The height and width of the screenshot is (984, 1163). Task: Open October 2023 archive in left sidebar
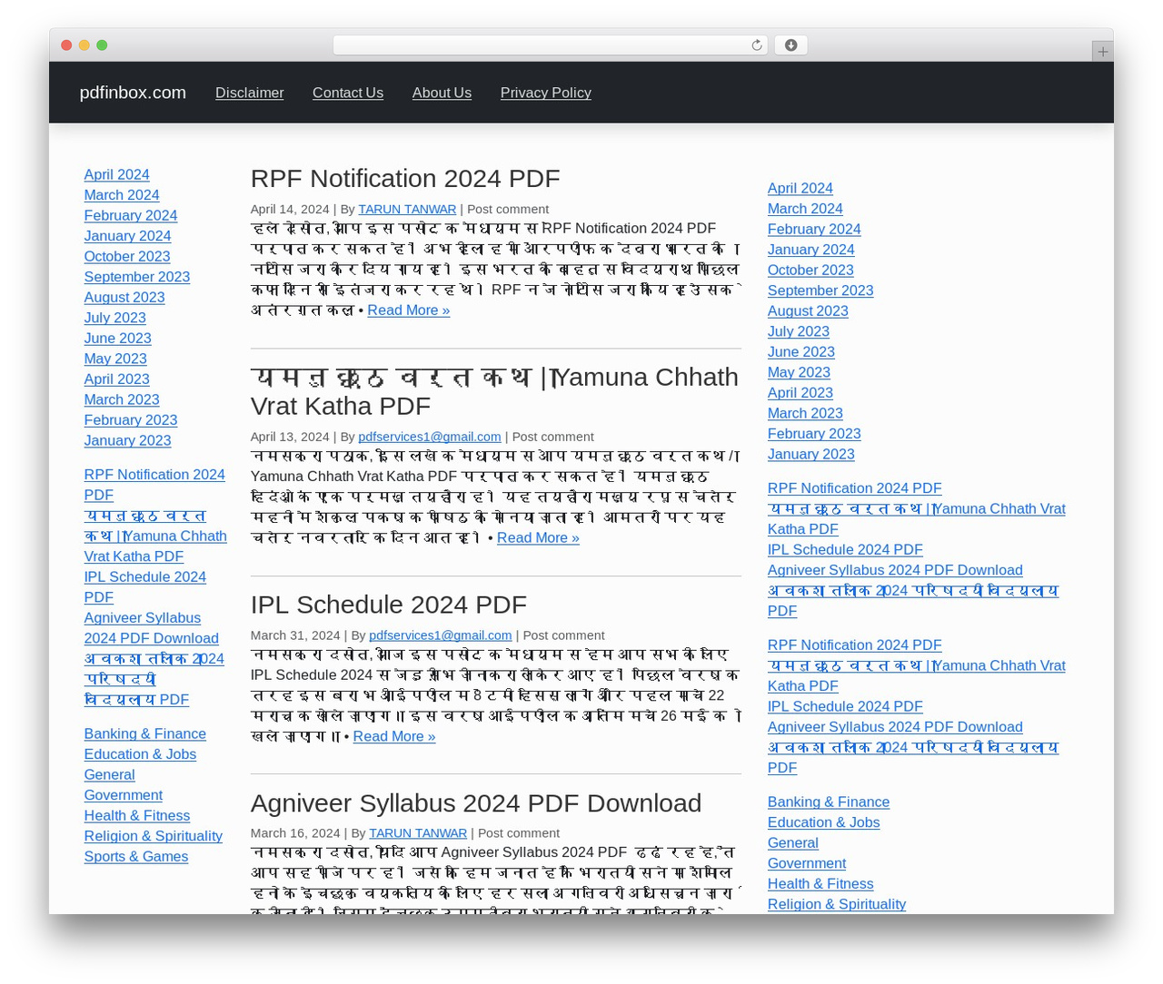127,256
